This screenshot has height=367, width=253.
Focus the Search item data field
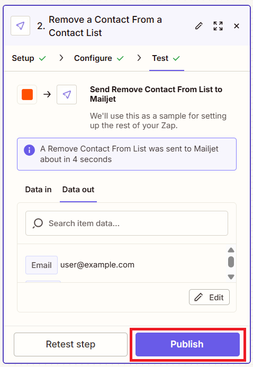pyautogui.click(x=126, y=223)
